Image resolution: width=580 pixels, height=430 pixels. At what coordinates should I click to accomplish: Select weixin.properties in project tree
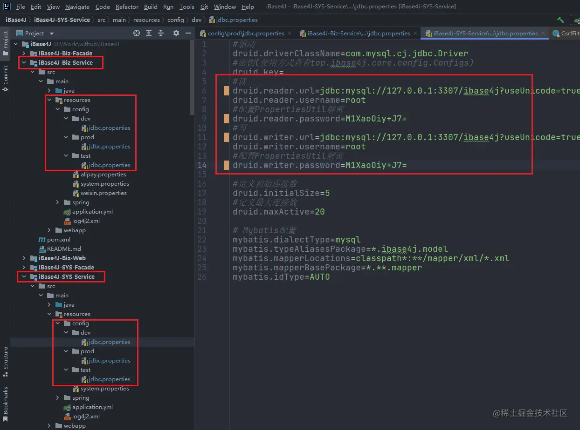coord(104,193)
